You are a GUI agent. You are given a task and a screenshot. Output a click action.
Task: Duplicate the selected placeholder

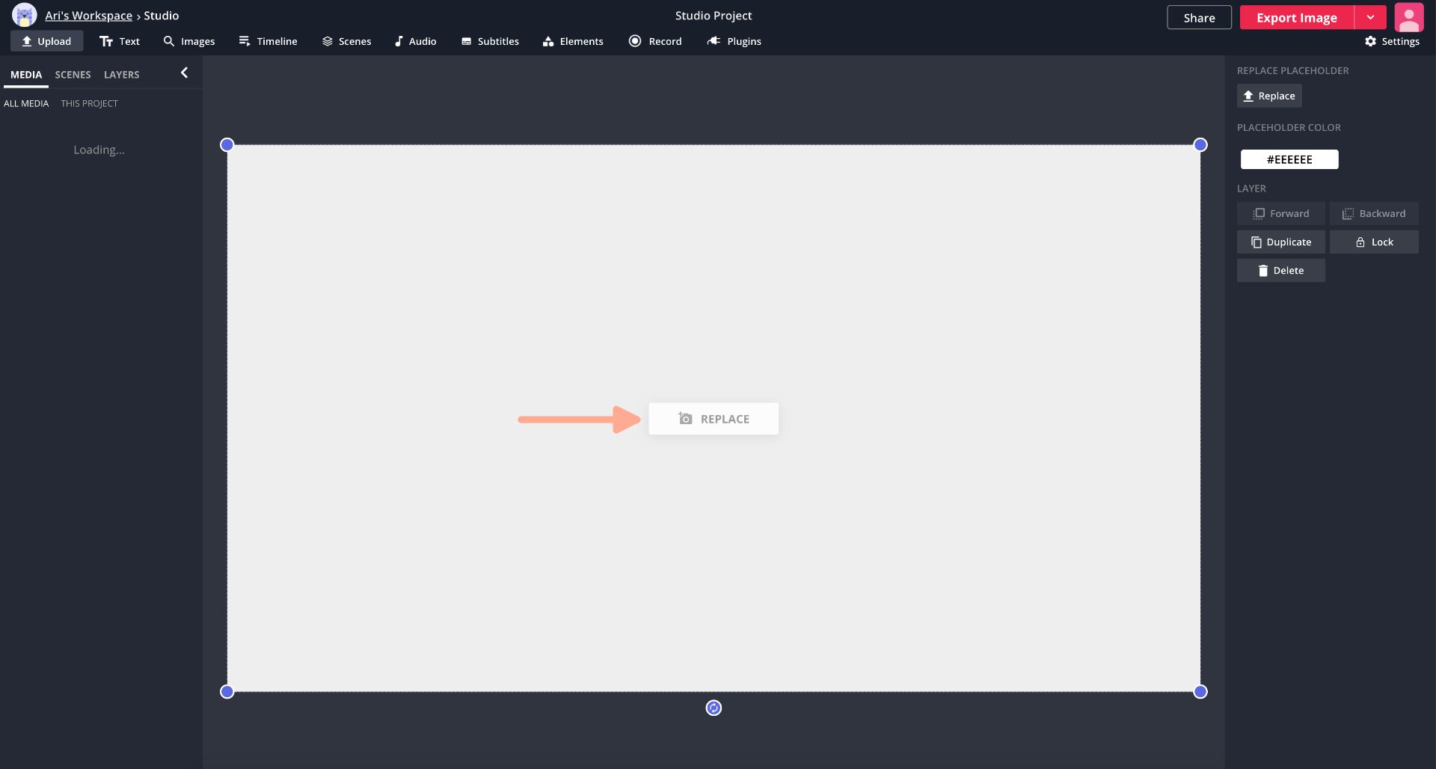tap(1280, 242)
